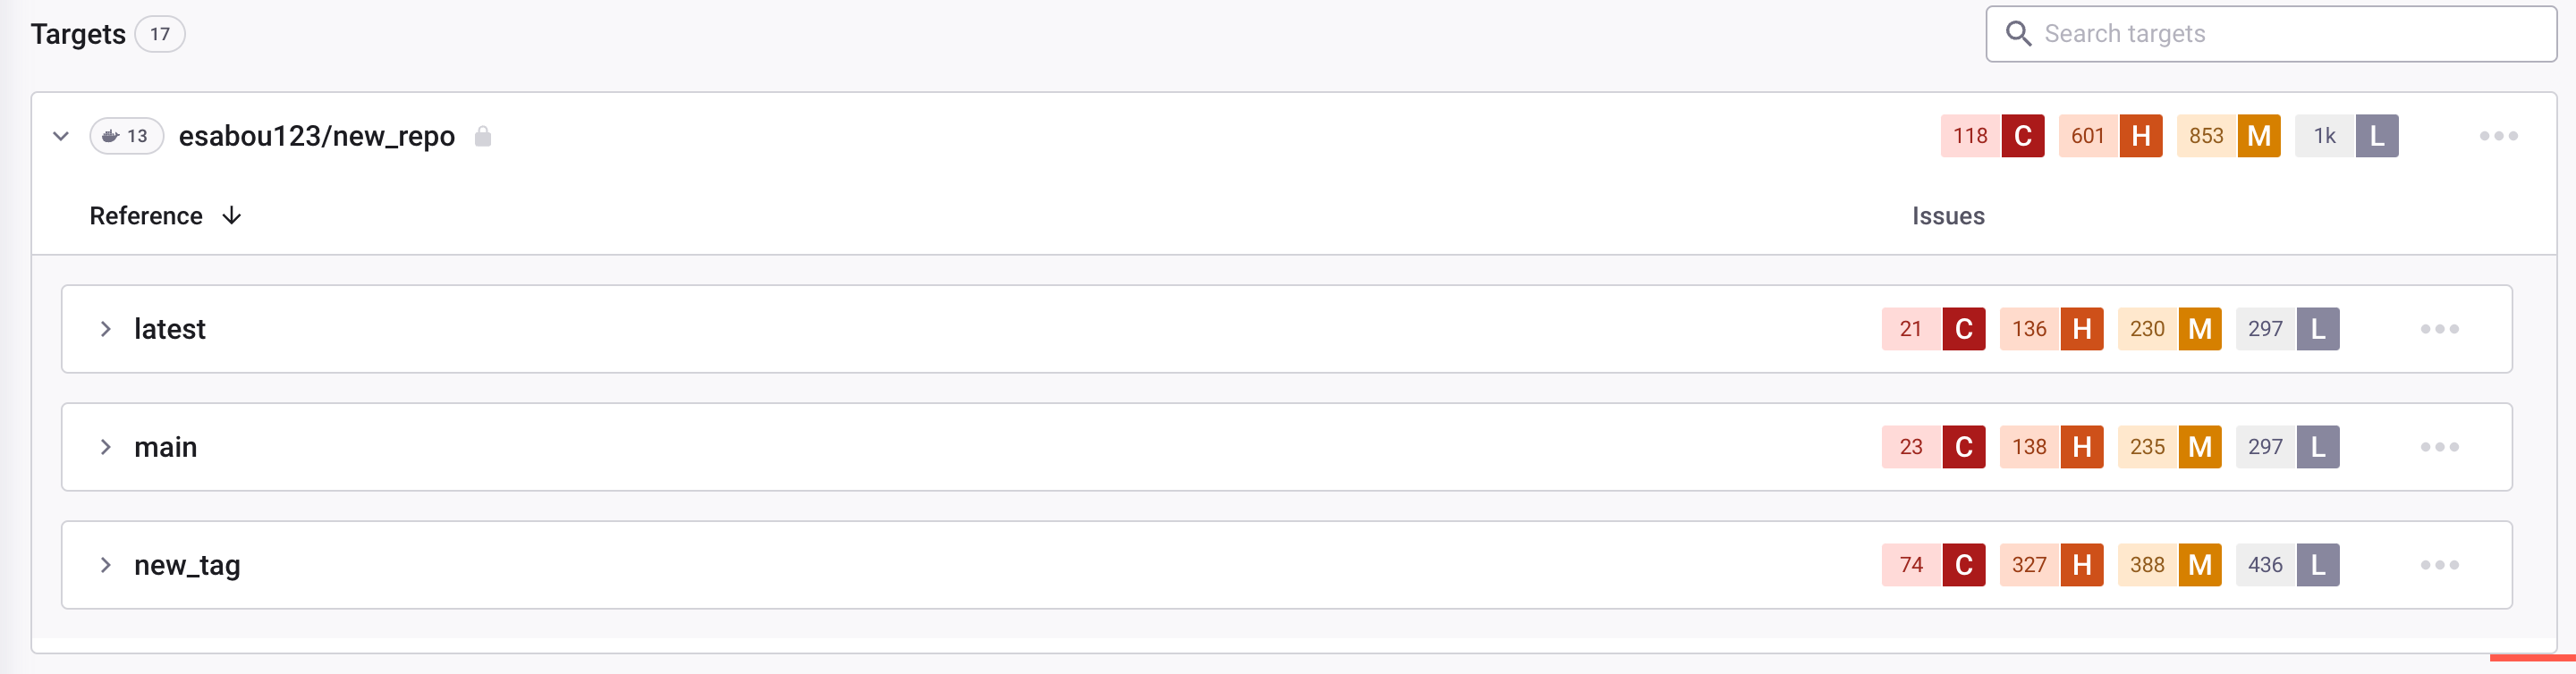Click the critical severity badge for esabou123/new_repo

coord(1992,136)
